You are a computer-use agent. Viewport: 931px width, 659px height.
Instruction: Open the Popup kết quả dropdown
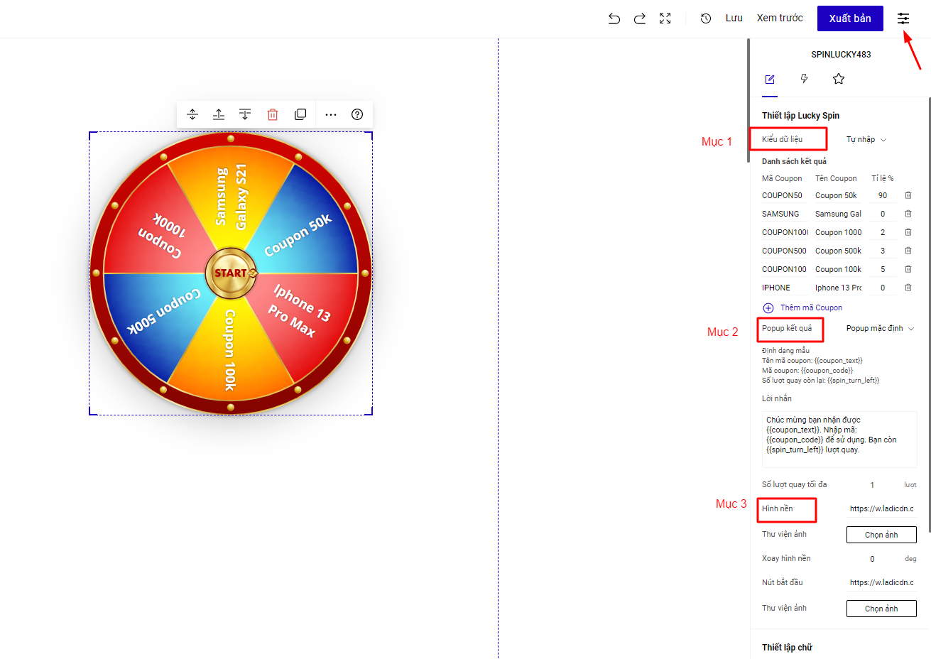point(880,329)
